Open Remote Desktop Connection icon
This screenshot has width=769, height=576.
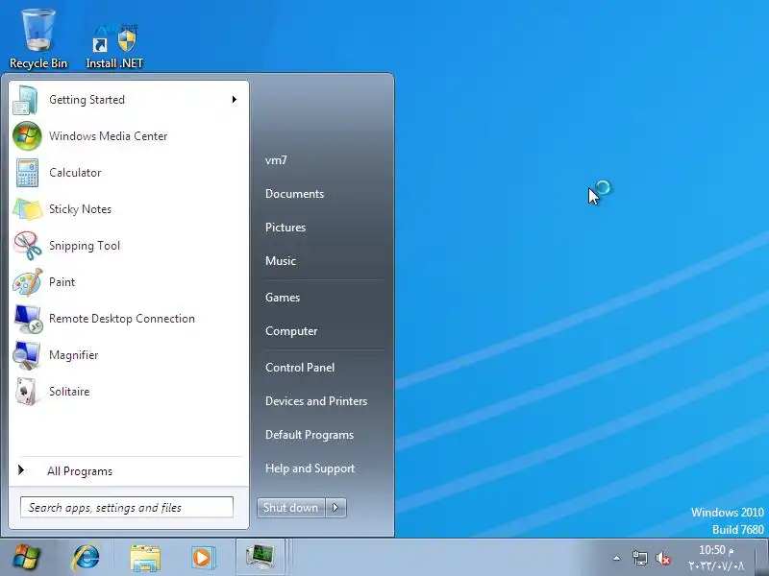pos(28,319)
